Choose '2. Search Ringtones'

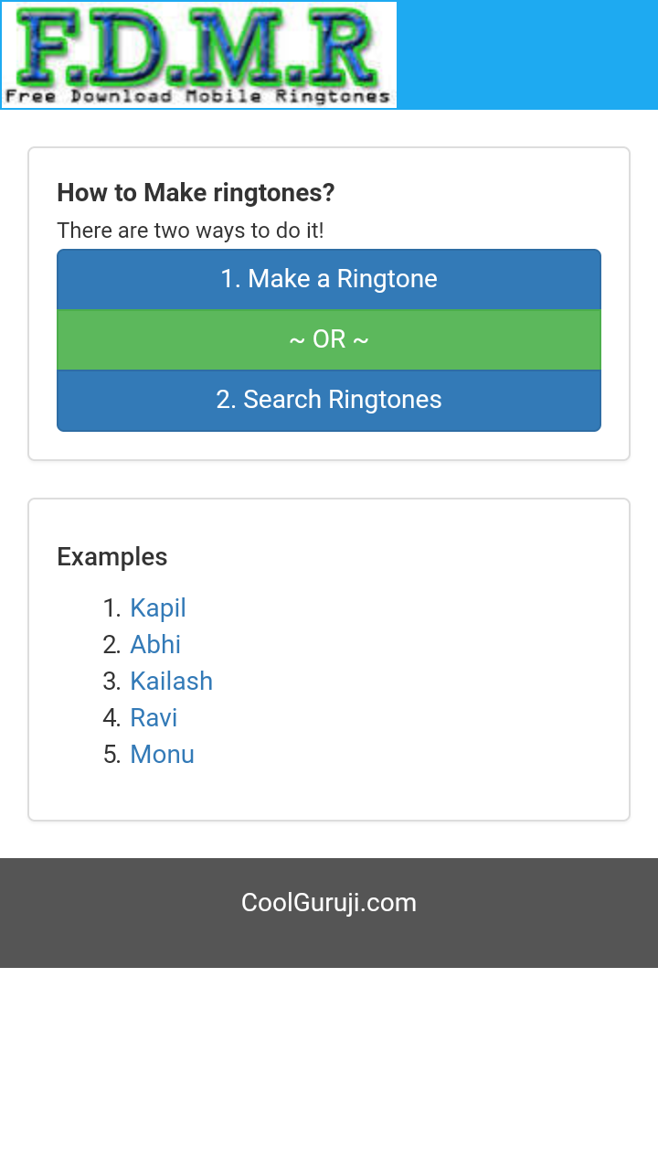(x=329, y=400)
